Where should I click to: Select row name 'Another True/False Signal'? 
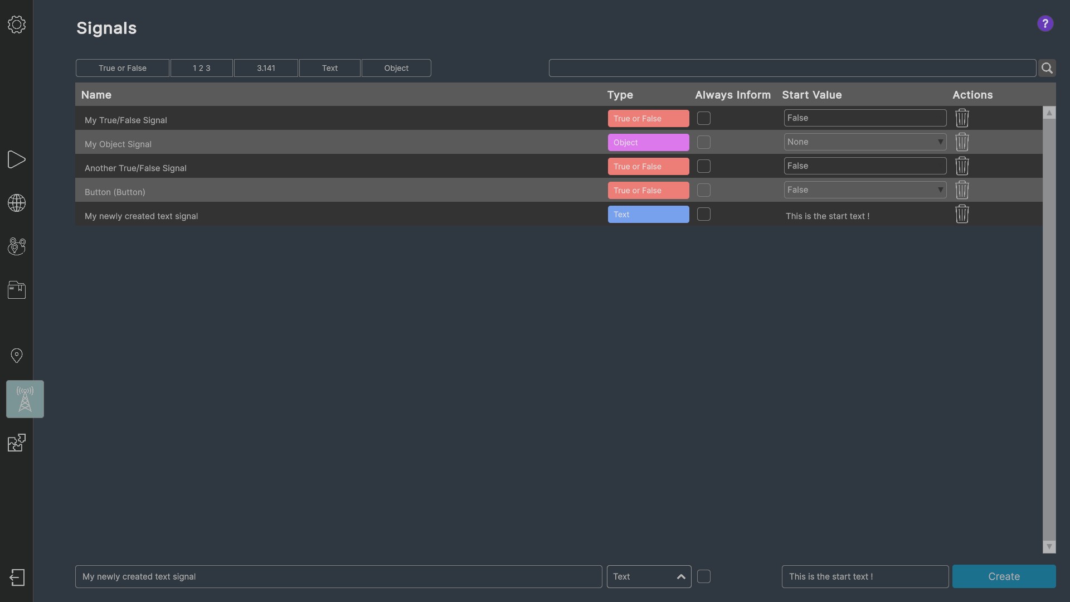point(135,168)
